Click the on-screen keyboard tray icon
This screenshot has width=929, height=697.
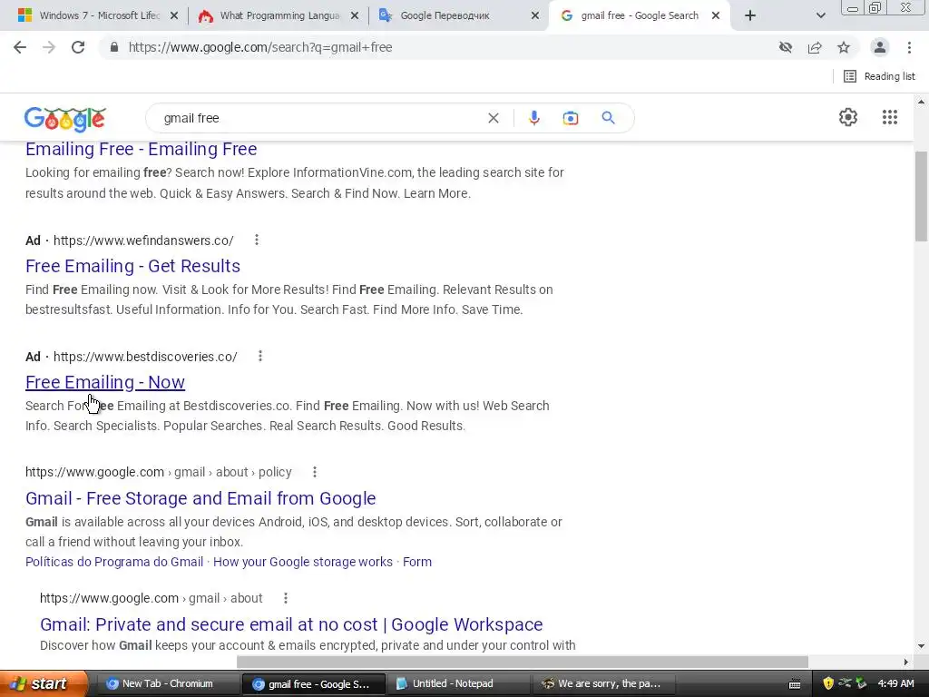pyautogui.click(x=795, y=684)
